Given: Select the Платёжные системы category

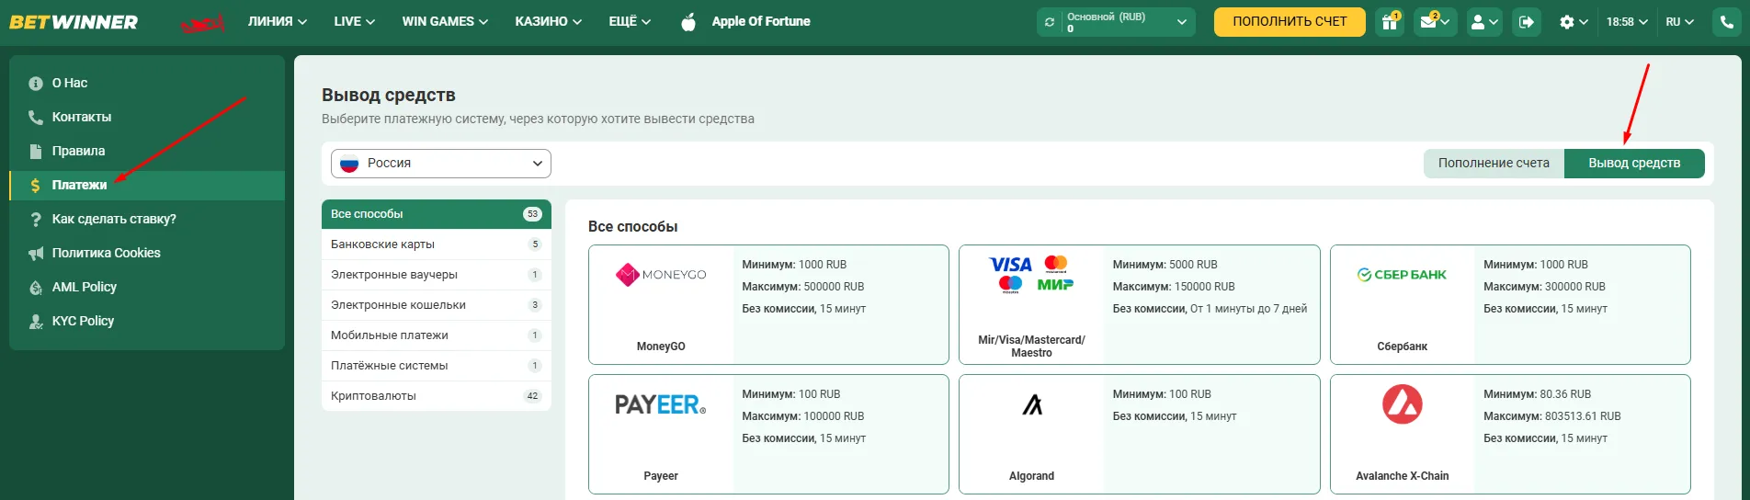Looking at the screenshot, I should (437, 366).
